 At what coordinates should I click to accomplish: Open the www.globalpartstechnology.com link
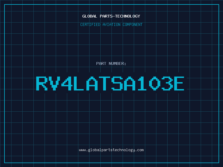pyautogui.click(x=111, y=150)
